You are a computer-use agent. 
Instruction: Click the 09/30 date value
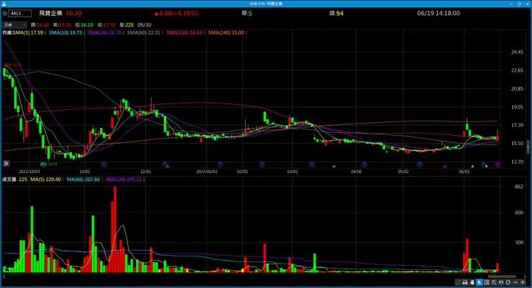coord(145,24)
